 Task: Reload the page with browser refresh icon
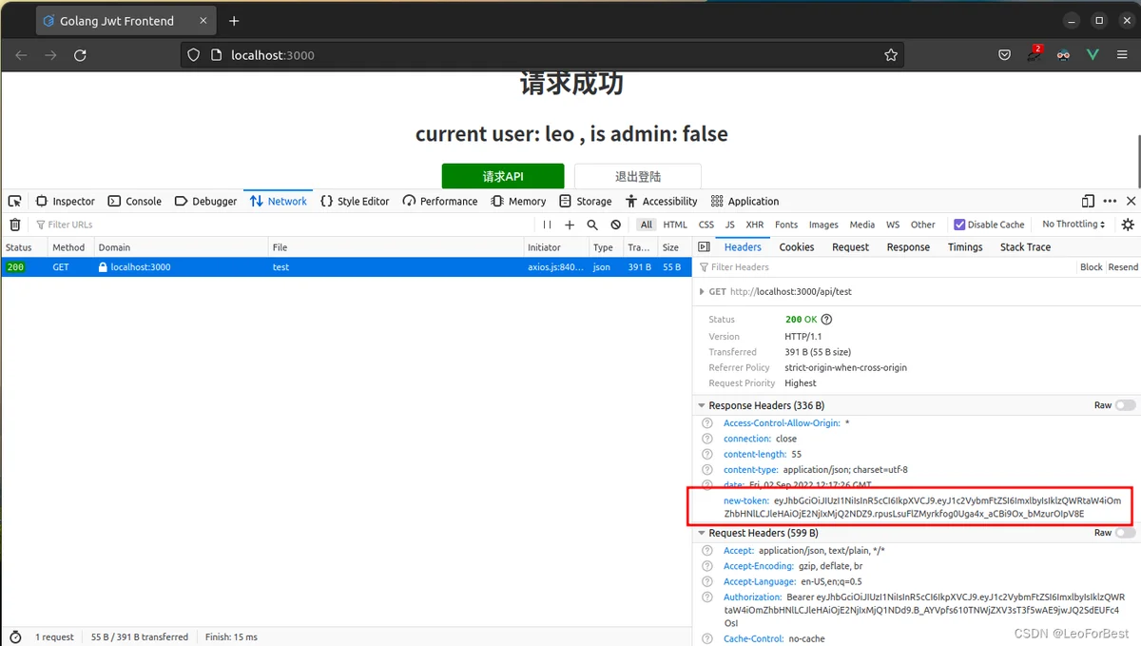[x=80, y=55]
